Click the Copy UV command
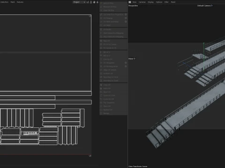This screenshot has height=168, width=225. 113,85
